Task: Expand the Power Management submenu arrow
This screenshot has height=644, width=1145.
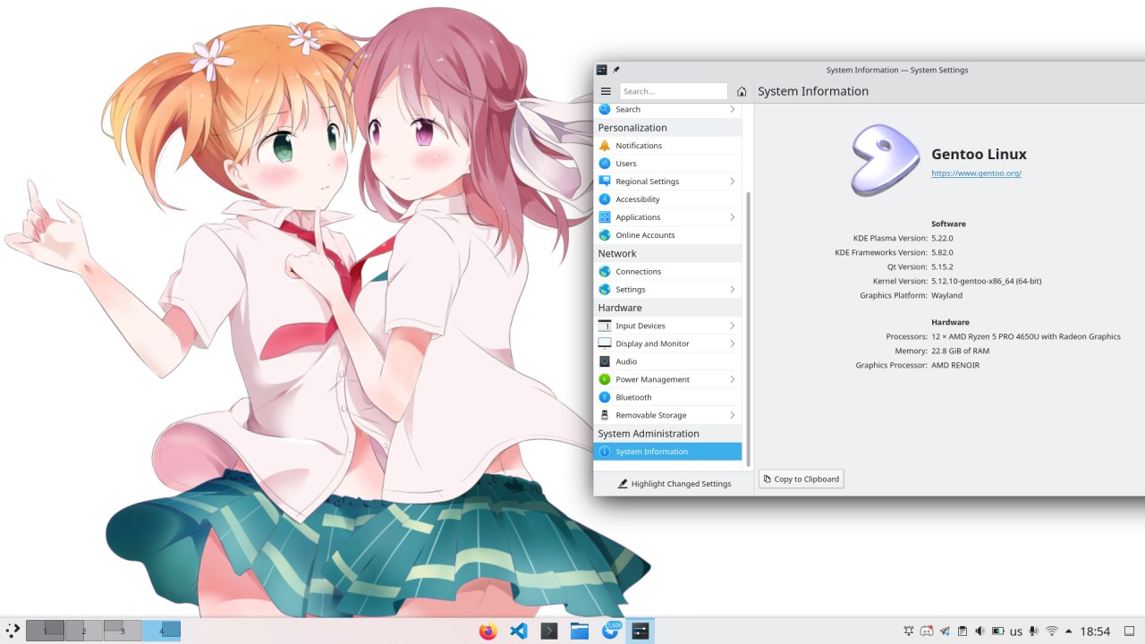Action: 732,379
